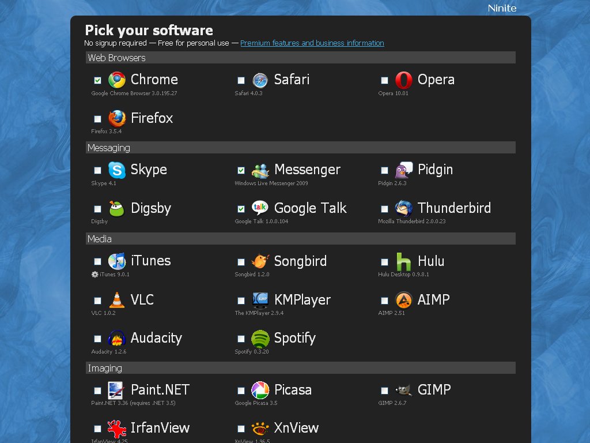This screenshot has height=443, width=590.
Task: Click the Web Browsers section header
Action: 301,58
